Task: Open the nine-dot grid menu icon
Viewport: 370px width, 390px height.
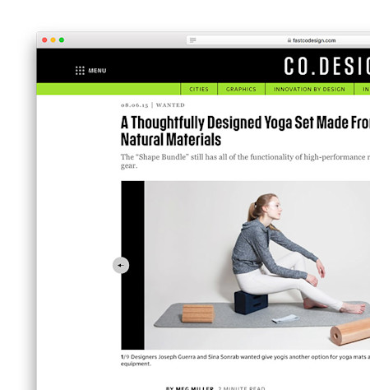Action: point(80,71)
